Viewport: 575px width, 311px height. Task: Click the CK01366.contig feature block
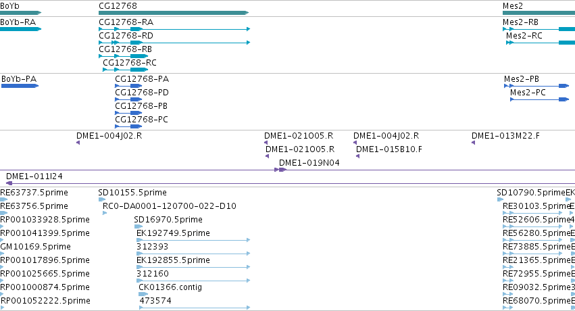click(143, 294)
